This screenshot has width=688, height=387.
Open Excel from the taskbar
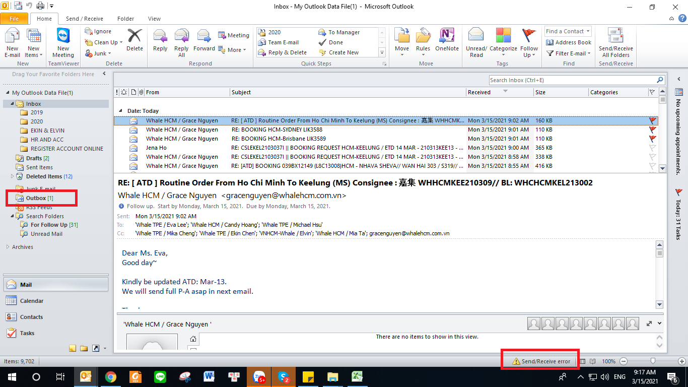coord(358,376)
